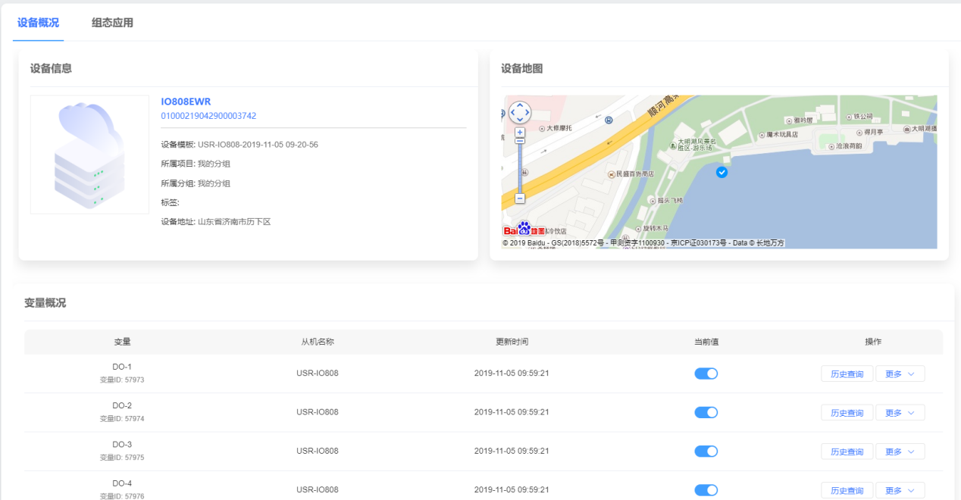The width and height of the screenshot is (961, 500).
Task: Click the 摇头飞椅 place marker
Action: pyautogui.click(x=652, y=201)
